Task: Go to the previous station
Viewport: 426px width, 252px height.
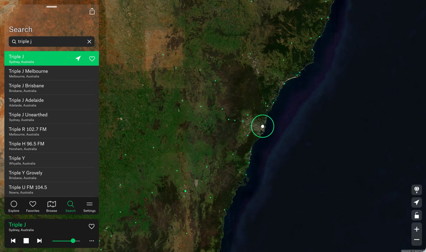Action: coord(13,241)
